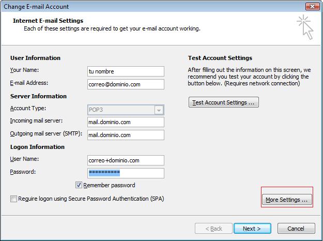Click the Test Account Settings button
This screenshot has width=323, height=241.
click(223, 102)
